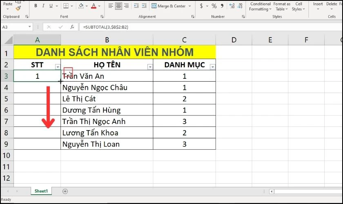343x204 pixels.
Task: Click Merge & Center
Action: 168,6
